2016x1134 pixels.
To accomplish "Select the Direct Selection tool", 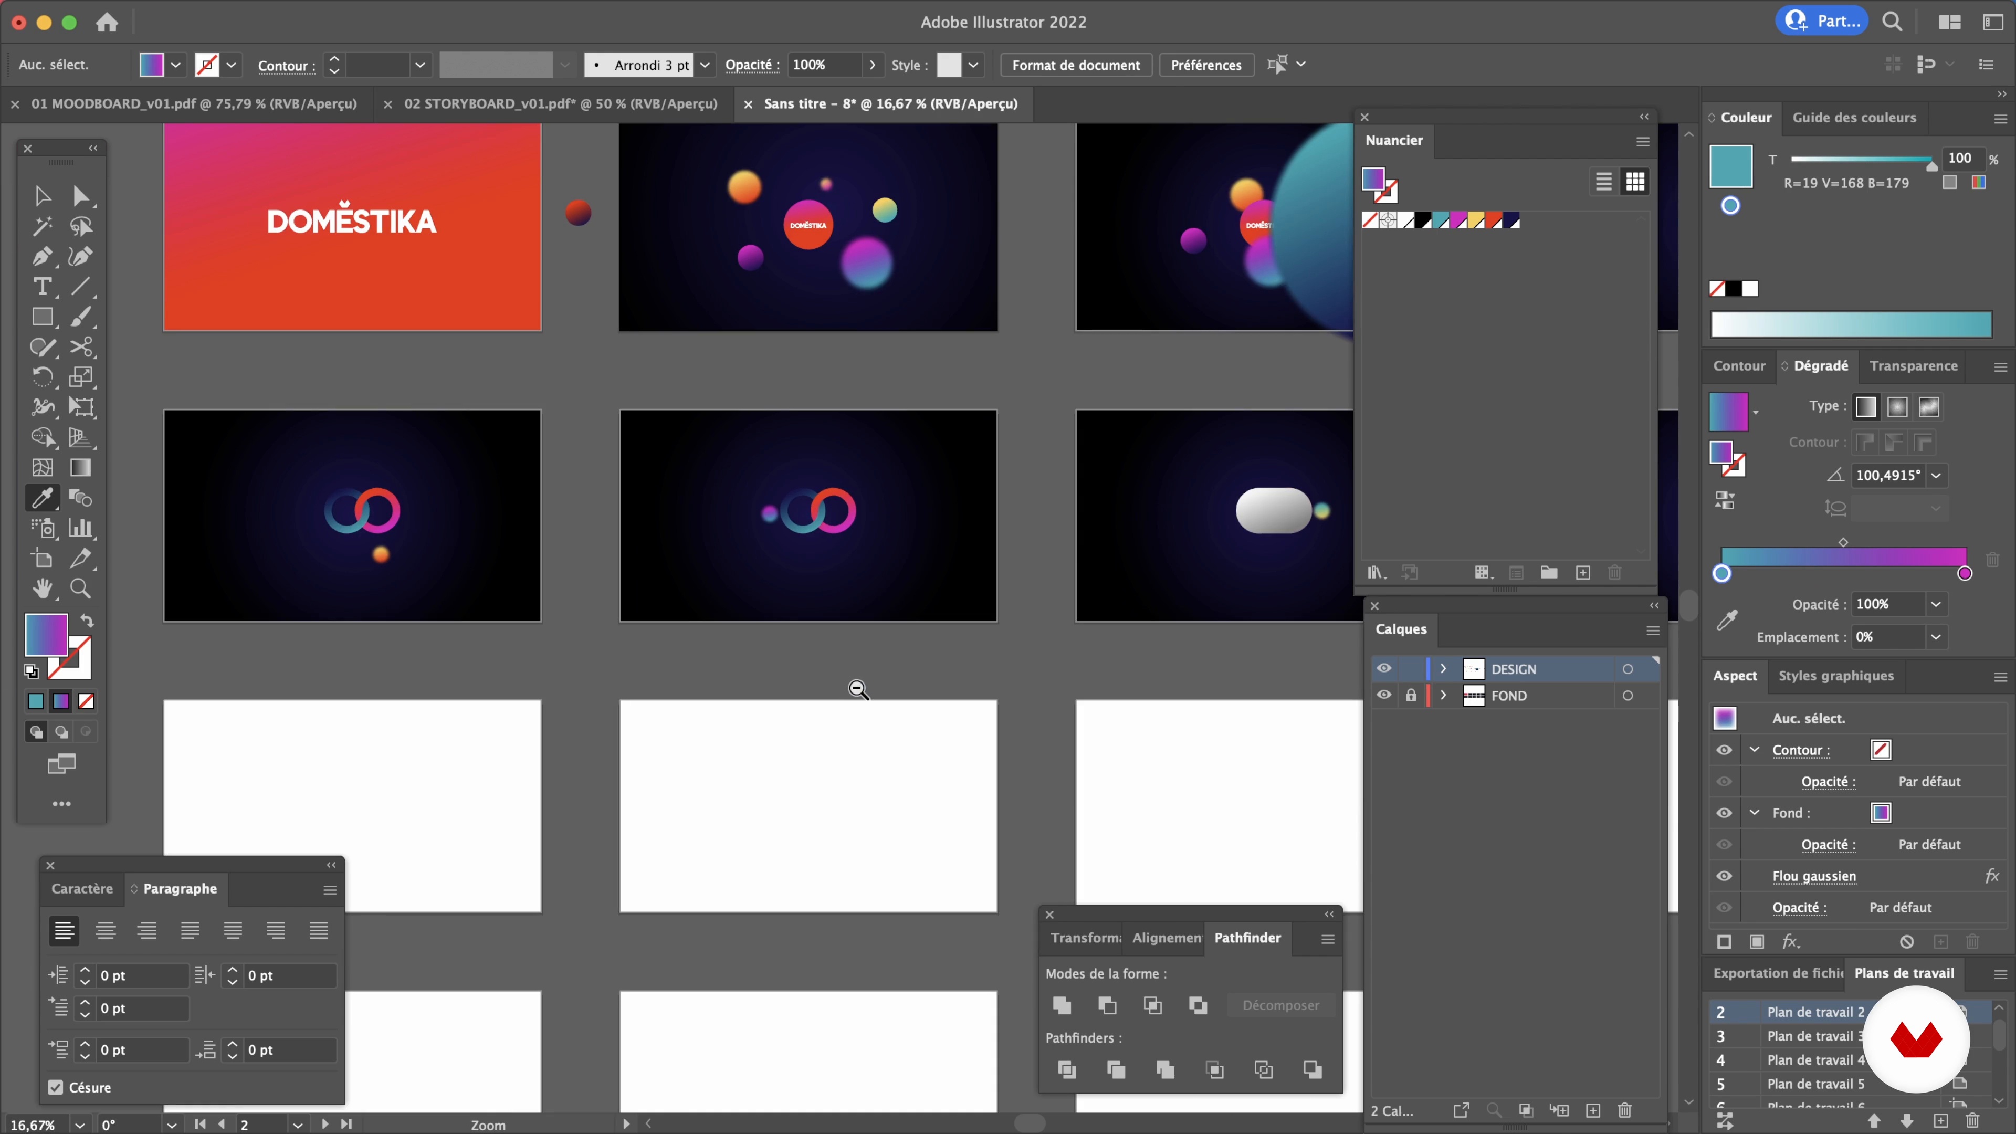I will 81,196.
